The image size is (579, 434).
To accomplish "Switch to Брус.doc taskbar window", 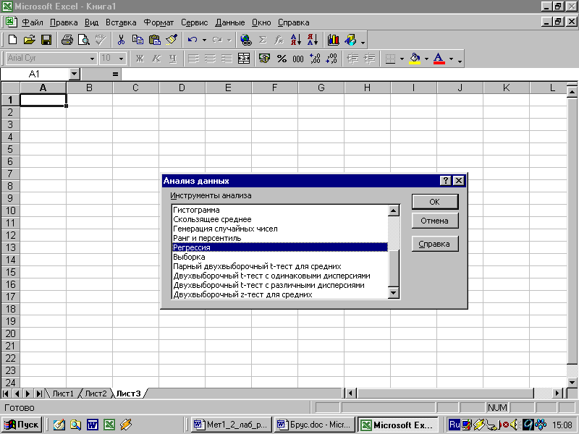I will coord(315,425).
